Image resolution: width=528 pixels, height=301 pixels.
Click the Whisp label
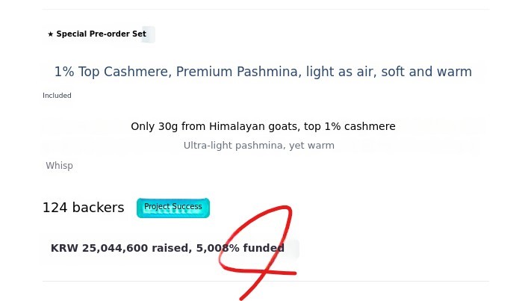pyautogui.click(x=59, y=166)
